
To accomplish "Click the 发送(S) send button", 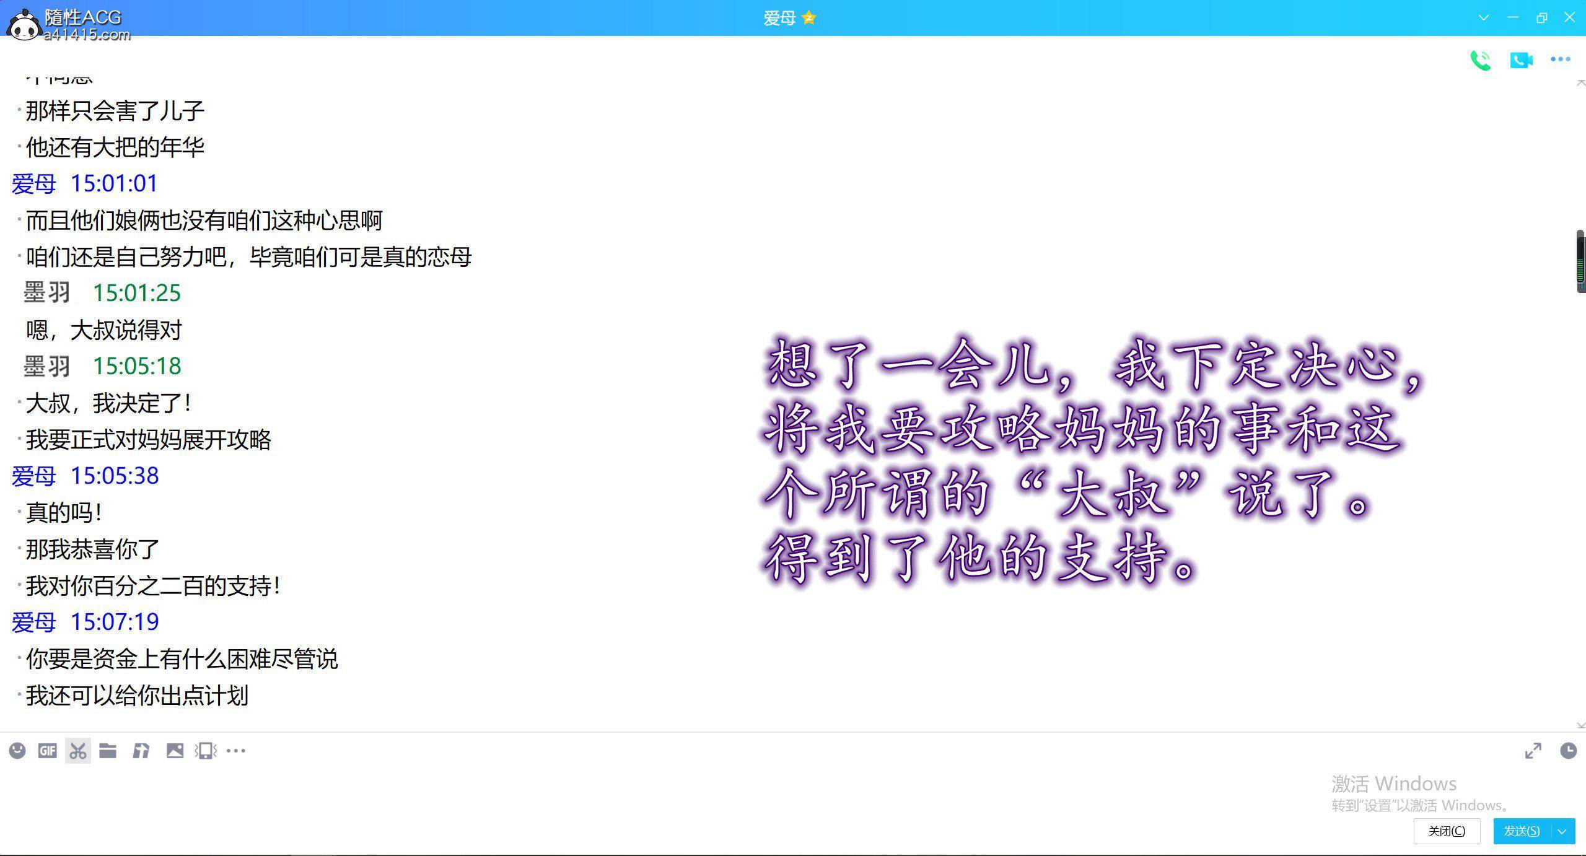I will point(1522,831).
